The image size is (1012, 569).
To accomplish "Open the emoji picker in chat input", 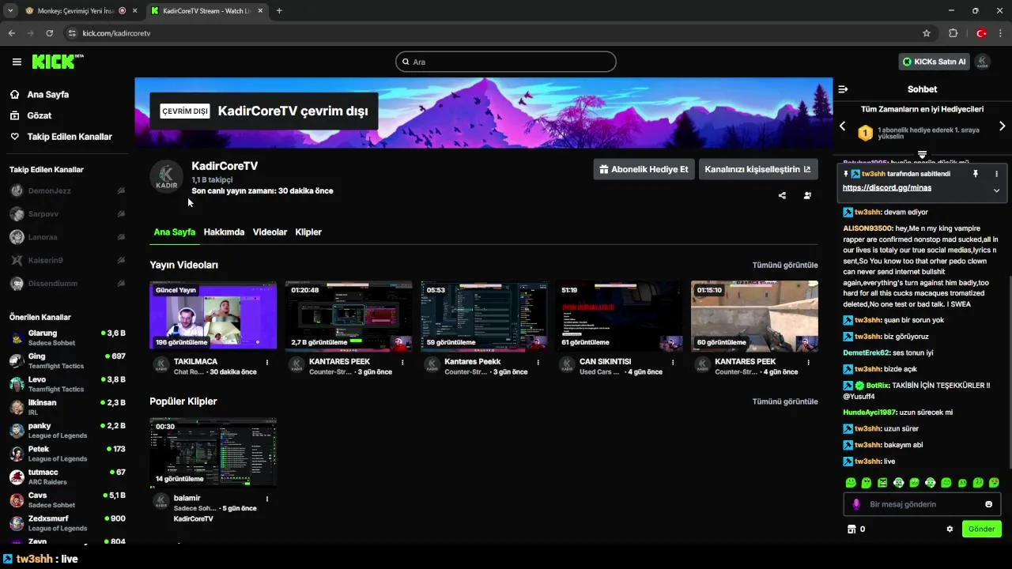I will (x=988, y=504).
